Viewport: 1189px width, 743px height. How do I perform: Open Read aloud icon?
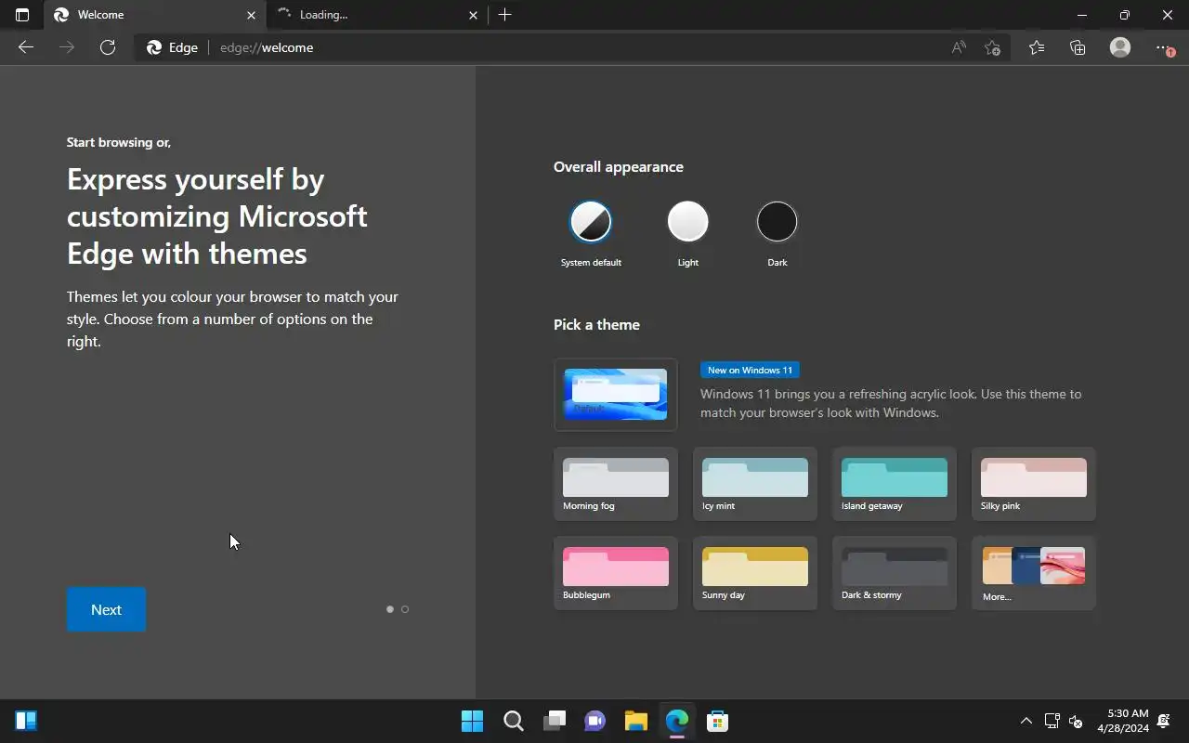click(x=959, y=47)
